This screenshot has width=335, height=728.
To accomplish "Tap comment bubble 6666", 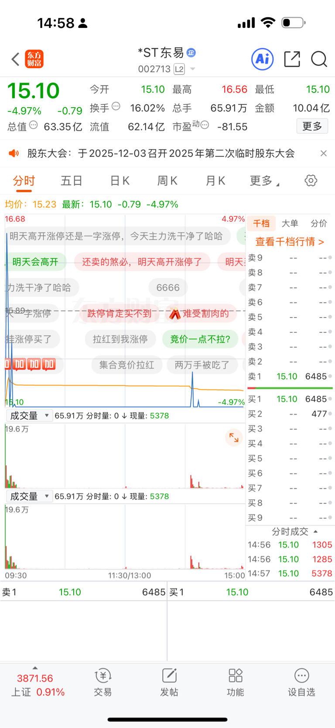I will (x=168, y=287).
